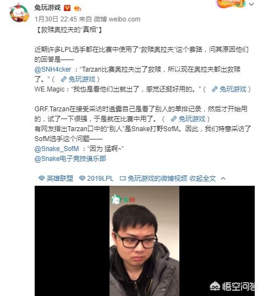Open the @Snake电子竞技俱乐部 mention
The width and height of the screenshot is (263, 296).
70,159
